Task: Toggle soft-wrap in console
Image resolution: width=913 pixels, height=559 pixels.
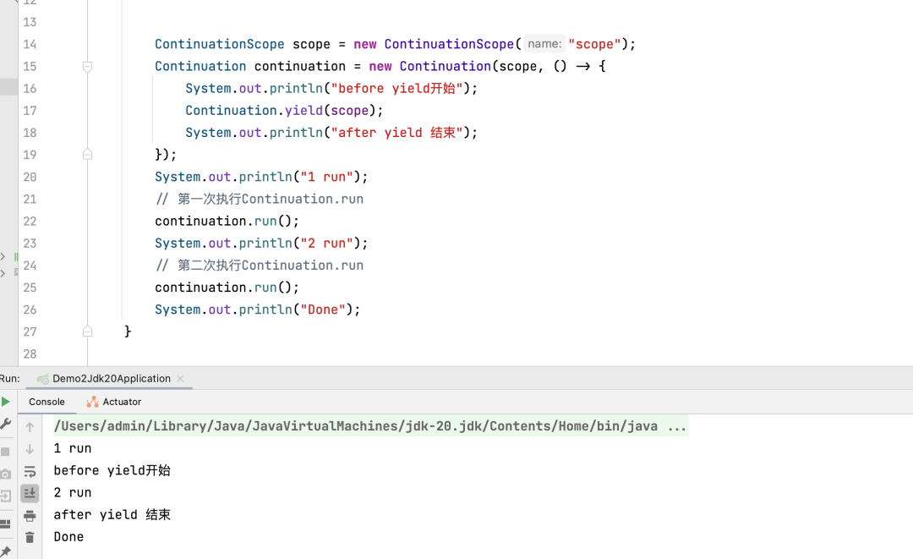Action: point(30,472)
